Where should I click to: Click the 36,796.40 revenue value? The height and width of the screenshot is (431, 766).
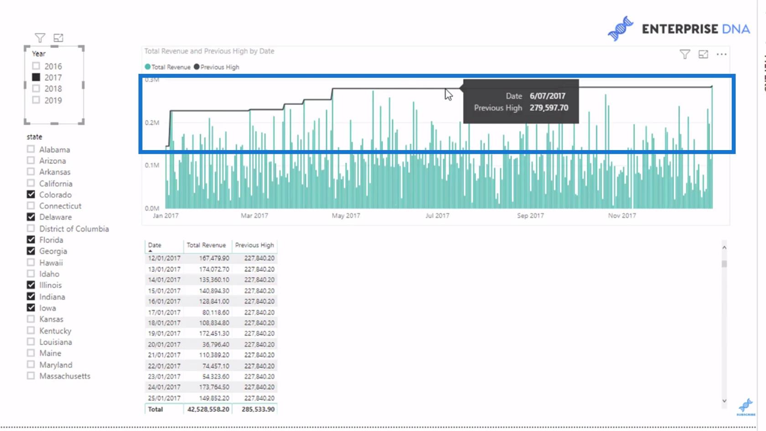tap(216, 344)
